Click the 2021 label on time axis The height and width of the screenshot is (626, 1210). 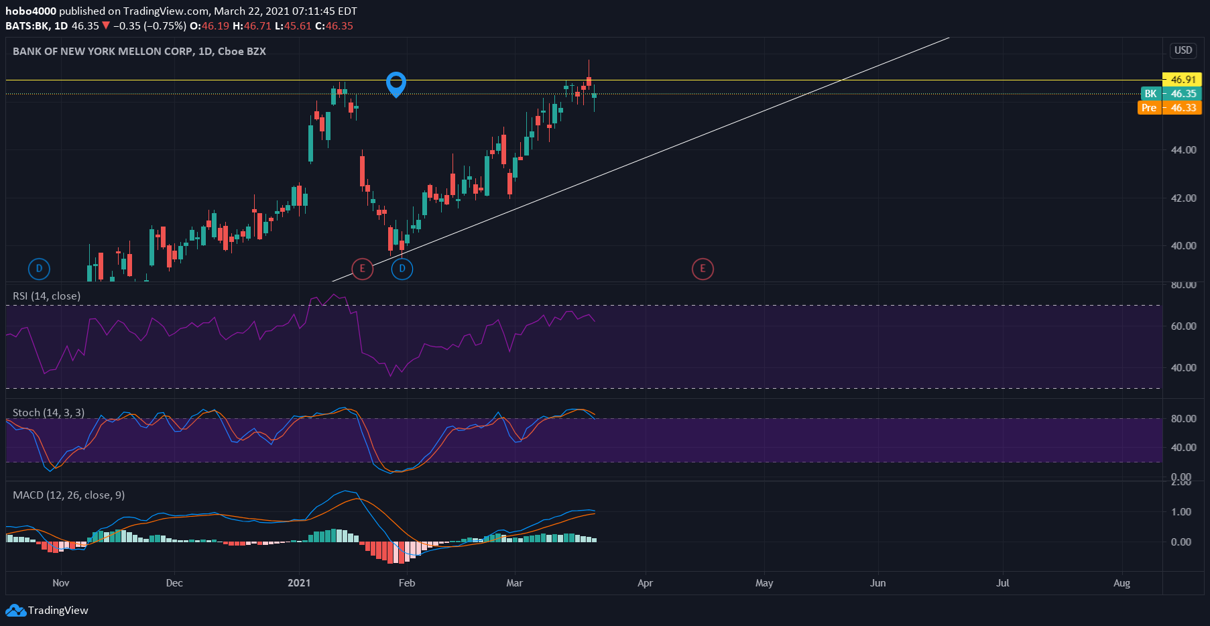point(299,583)
